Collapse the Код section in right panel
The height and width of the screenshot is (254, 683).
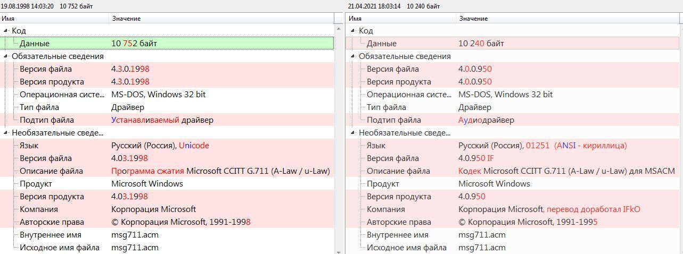tap(353, 31)
